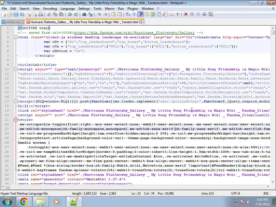Copy selection via toolbar Copy icon

tap(55, 15)
